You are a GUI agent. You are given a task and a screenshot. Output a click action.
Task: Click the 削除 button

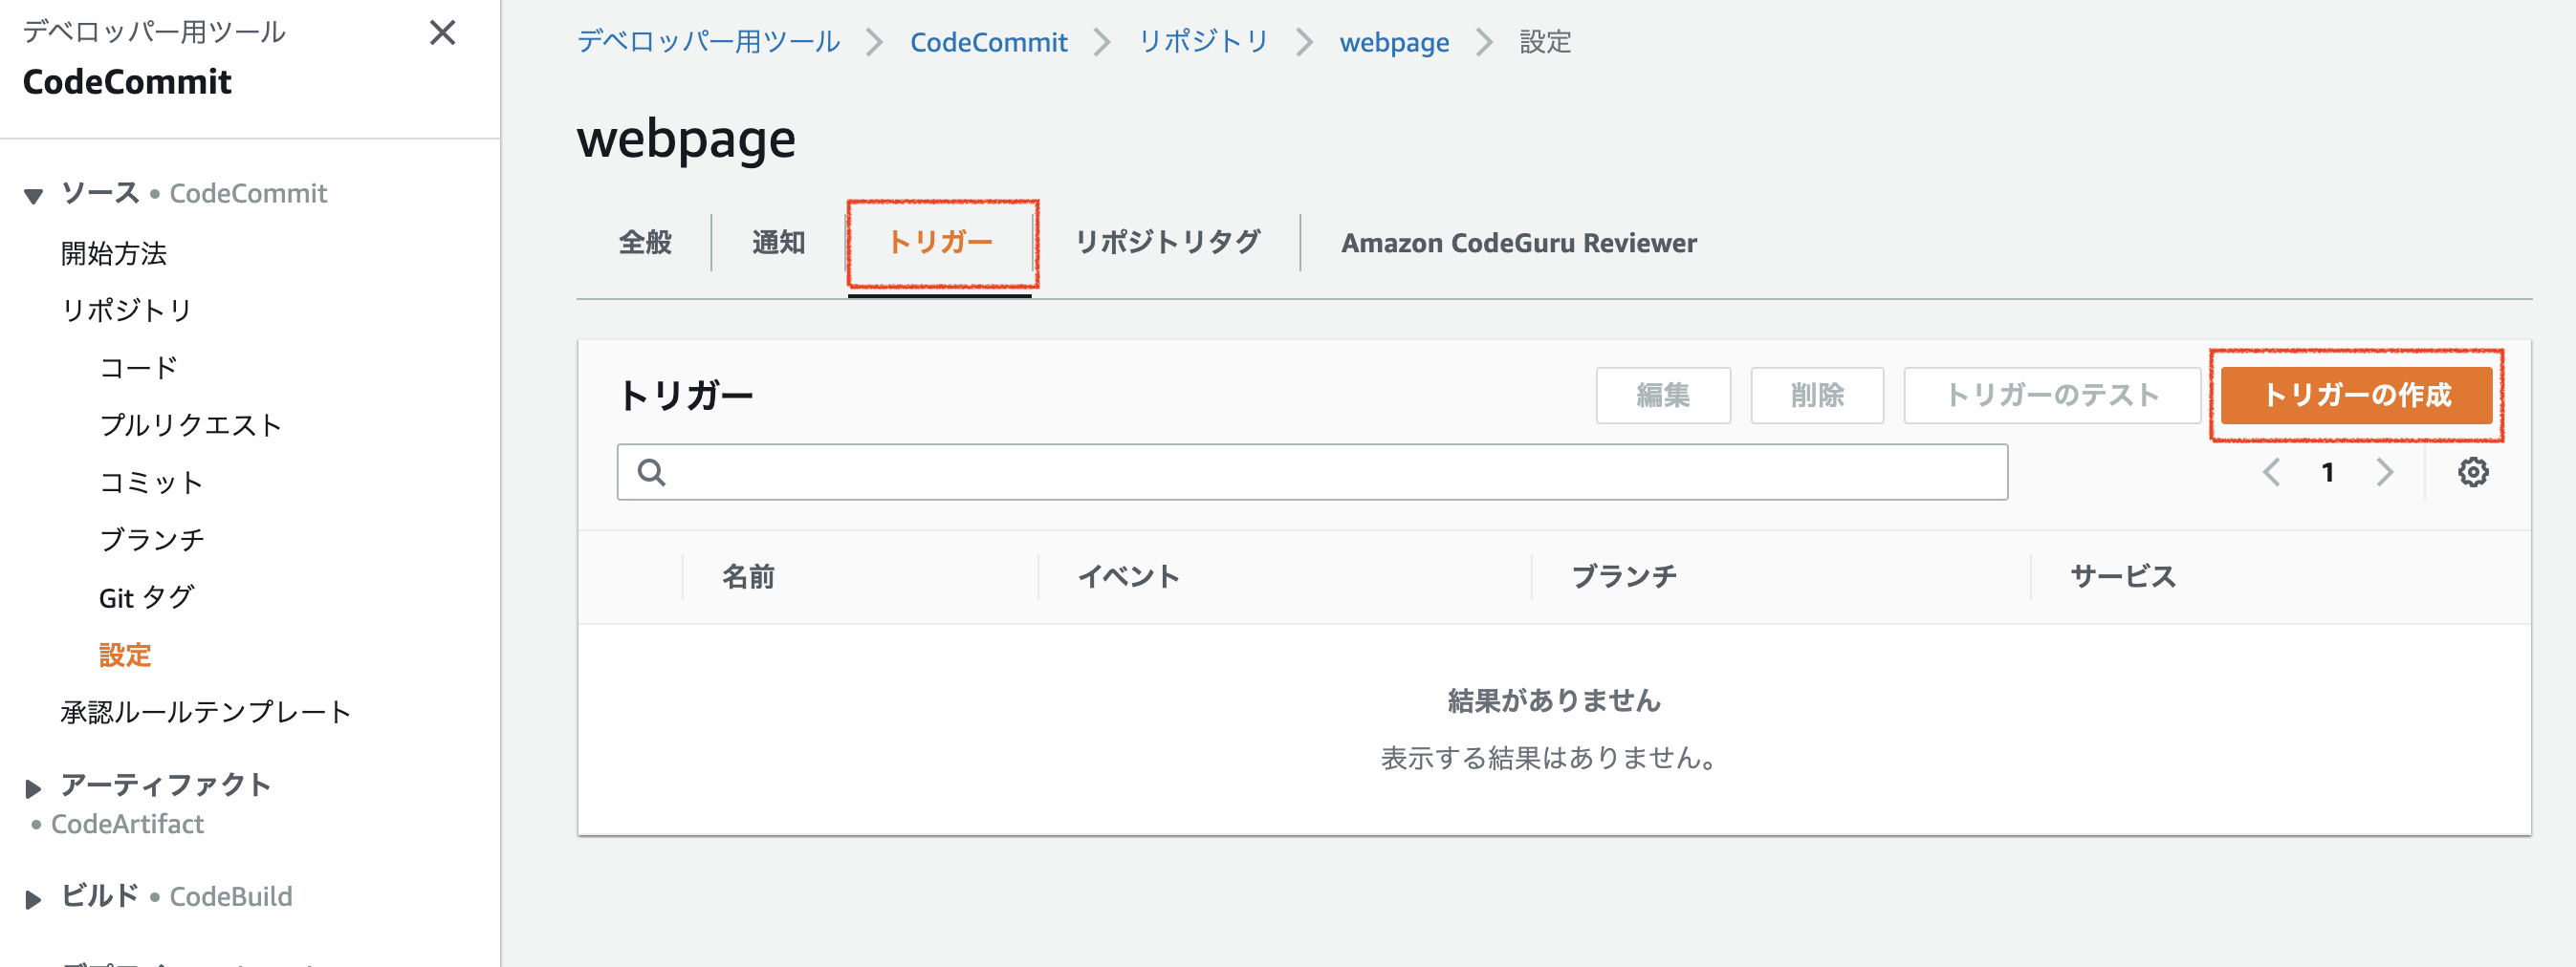point(1817,396)
